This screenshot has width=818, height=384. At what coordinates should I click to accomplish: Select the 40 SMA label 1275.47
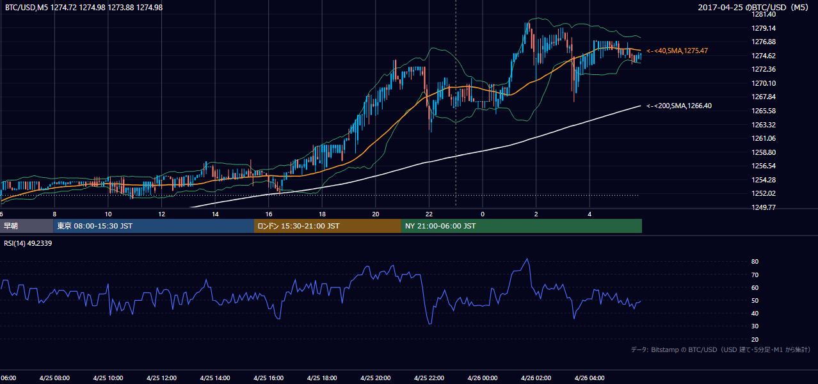(677, 51)
